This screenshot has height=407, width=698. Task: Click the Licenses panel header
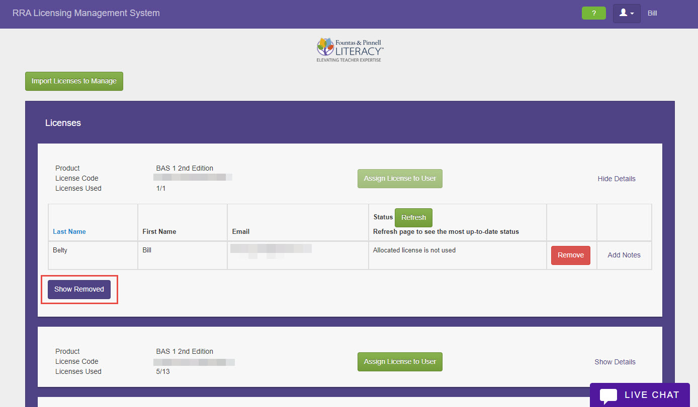pyautogui.click(x=63, y=122)
